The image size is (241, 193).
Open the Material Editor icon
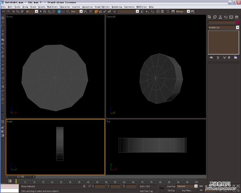pos(168,11)
